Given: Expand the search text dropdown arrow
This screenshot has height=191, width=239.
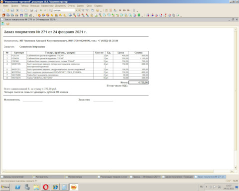Looking at the screenshot, I should click(x=76, y=10).
